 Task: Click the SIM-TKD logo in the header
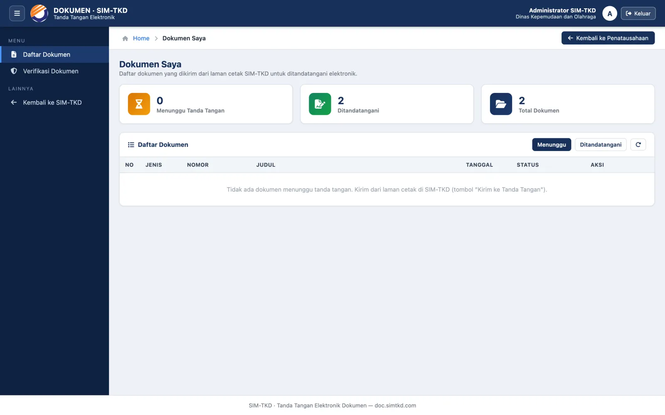(39, 13)
